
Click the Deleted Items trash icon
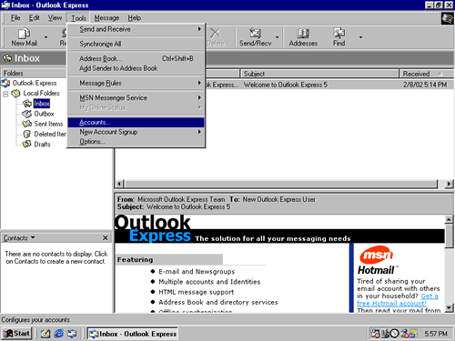pos(27,134)
